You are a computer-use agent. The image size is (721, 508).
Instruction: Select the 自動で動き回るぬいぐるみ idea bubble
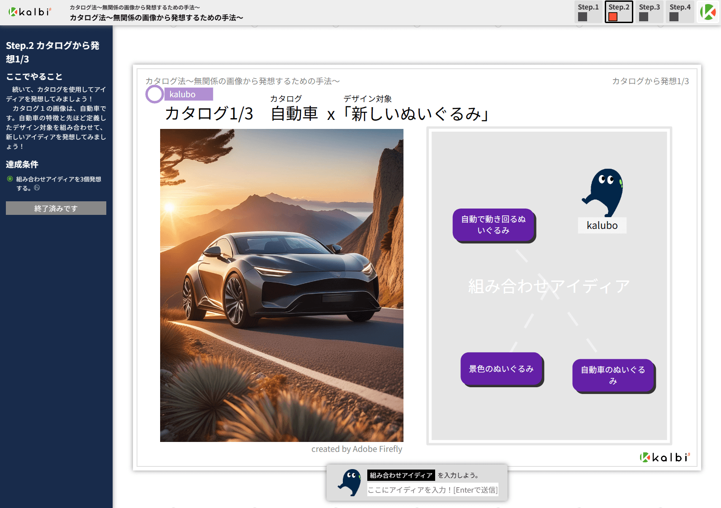493,225
